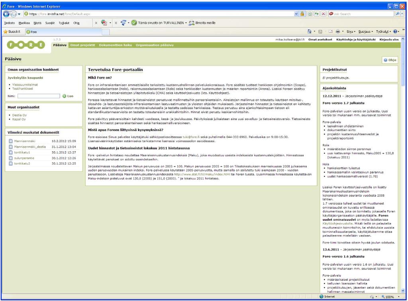Click the tuki@fore.fi email link
This screenshot has height=301, width=408.
191,137
